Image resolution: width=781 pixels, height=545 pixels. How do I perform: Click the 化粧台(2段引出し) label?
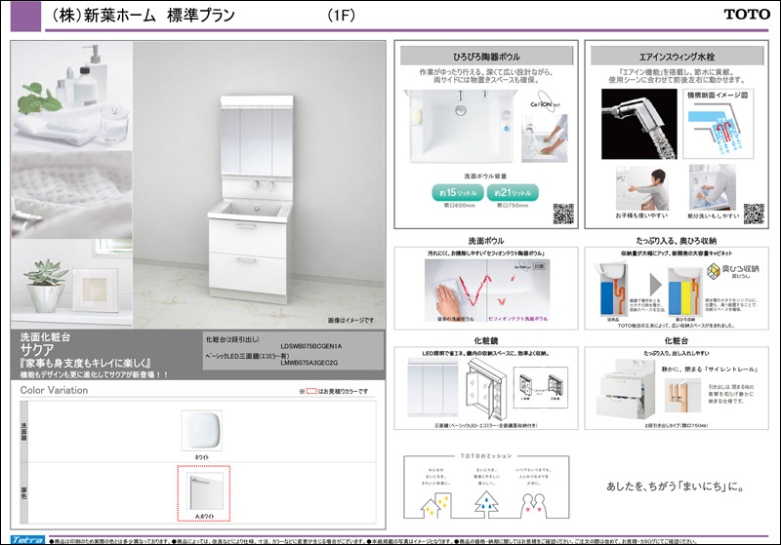[x=232, y=339]
